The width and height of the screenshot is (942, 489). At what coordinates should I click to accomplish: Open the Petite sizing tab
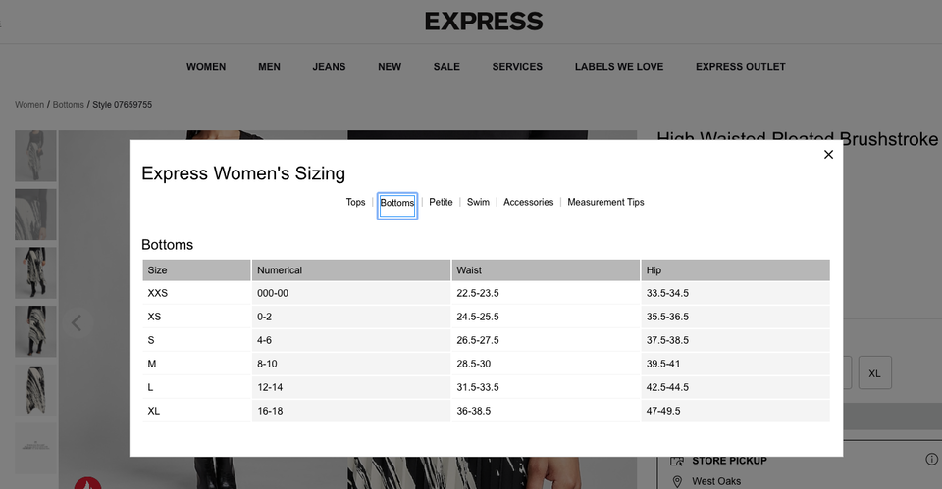(x=441, y=203)
